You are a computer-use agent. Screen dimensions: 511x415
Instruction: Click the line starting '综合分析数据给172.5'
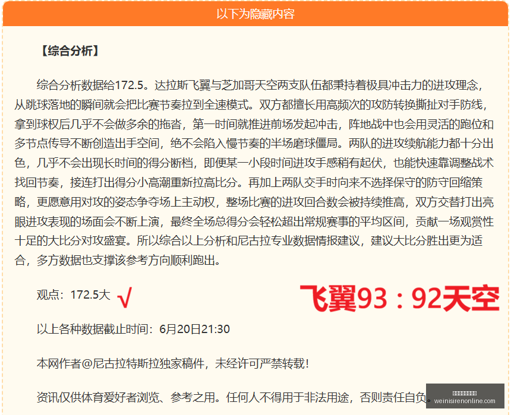point(260,85)
